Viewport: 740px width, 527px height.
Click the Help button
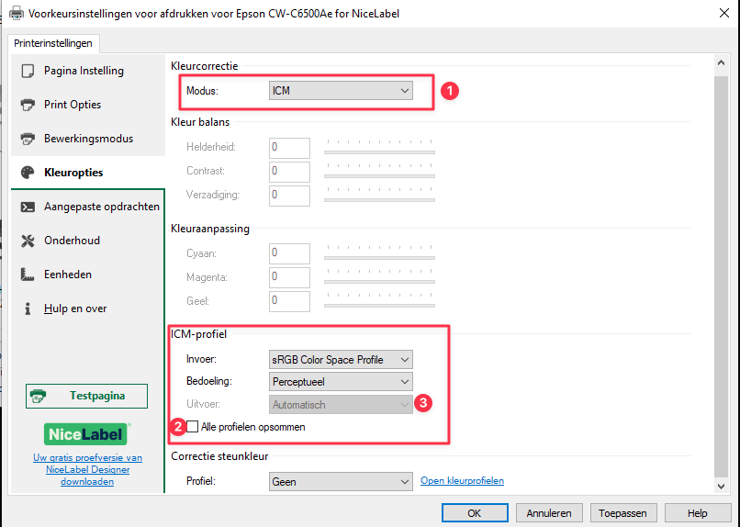point(698,513)
